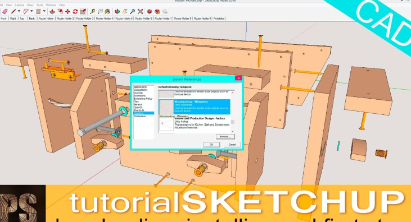The image size is (411, 222).
Task: Click the Zoom Extents icon
Action: [141, 12]
